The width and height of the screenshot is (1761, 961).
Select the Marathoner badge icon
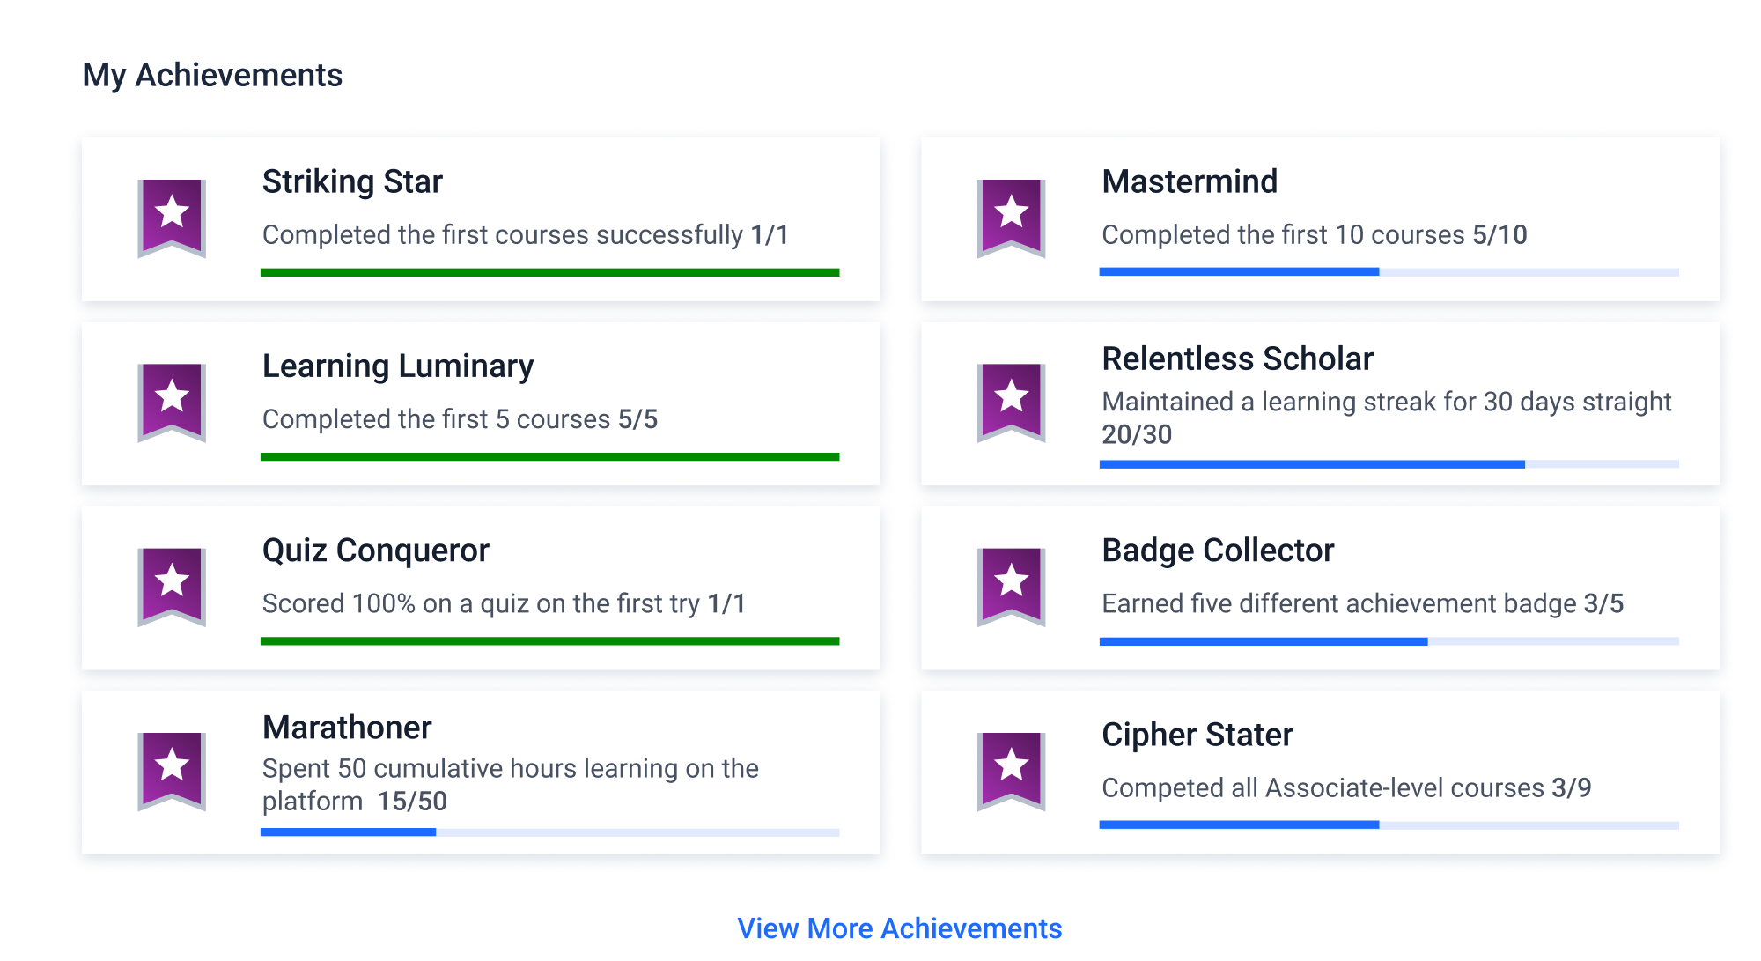point(172,770)
